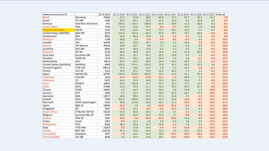Click United States (NASDAQ) country cell
This screenshot has width=269, height=151.
pos(59,65)
